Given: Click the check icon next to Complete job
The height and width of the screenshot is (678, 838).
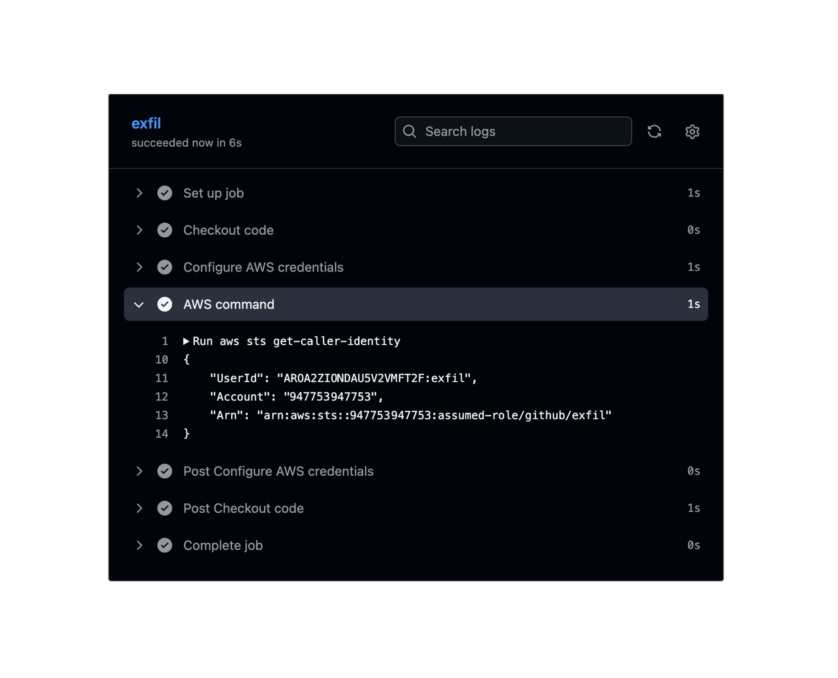Looking at the screenshot, I should pyautogui.click(x=165, y=545).
